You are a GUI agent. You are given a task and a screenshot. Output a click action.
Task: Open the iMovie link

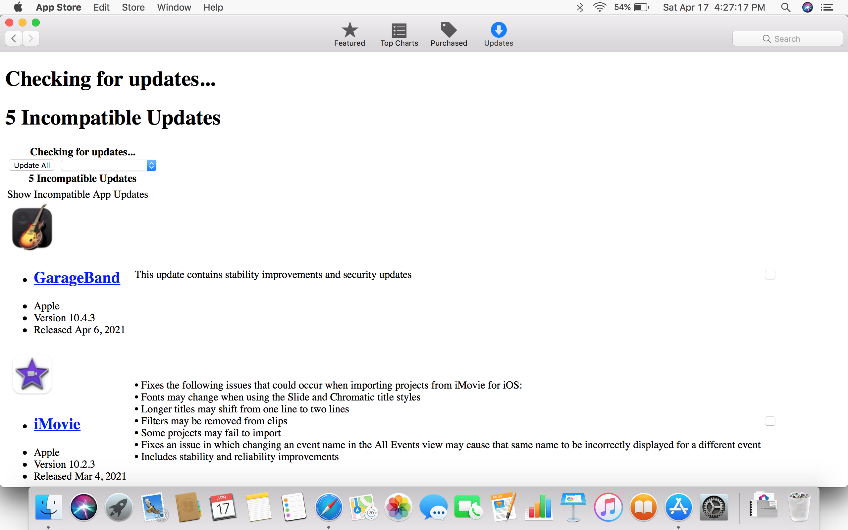(57, 424)
